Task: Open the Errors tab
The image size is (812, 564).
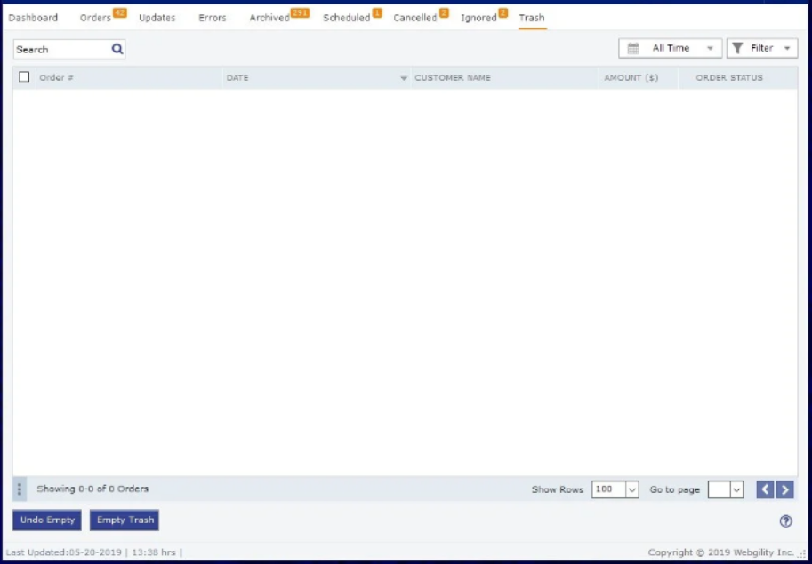Action: (x=213, y=18)
